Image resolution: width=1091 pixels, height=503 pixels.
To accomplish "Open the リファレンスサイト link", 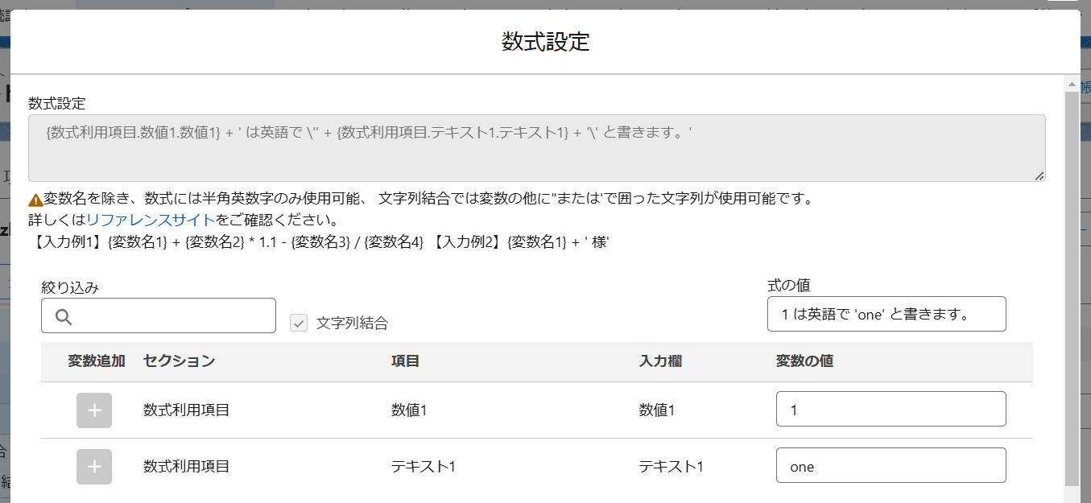I will pyautogui.click(x=151, y=220).
